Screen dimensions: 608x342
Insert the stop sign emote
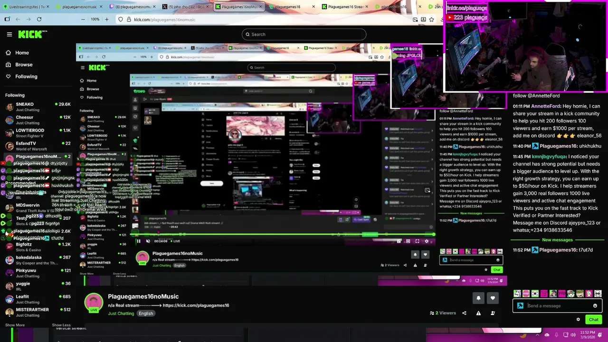[526, 294]
